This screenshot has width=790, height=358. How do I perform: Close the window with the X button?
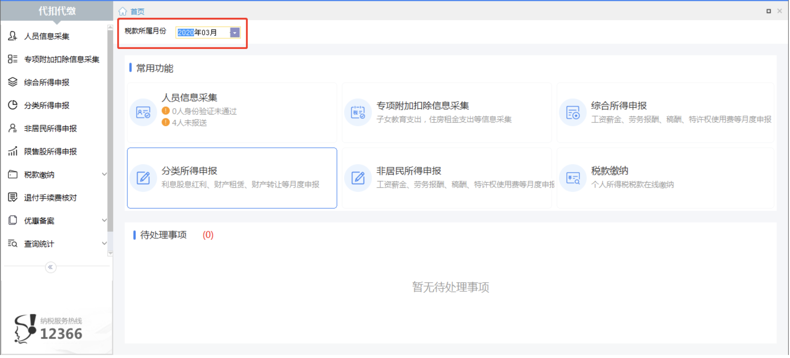[780, 11]
